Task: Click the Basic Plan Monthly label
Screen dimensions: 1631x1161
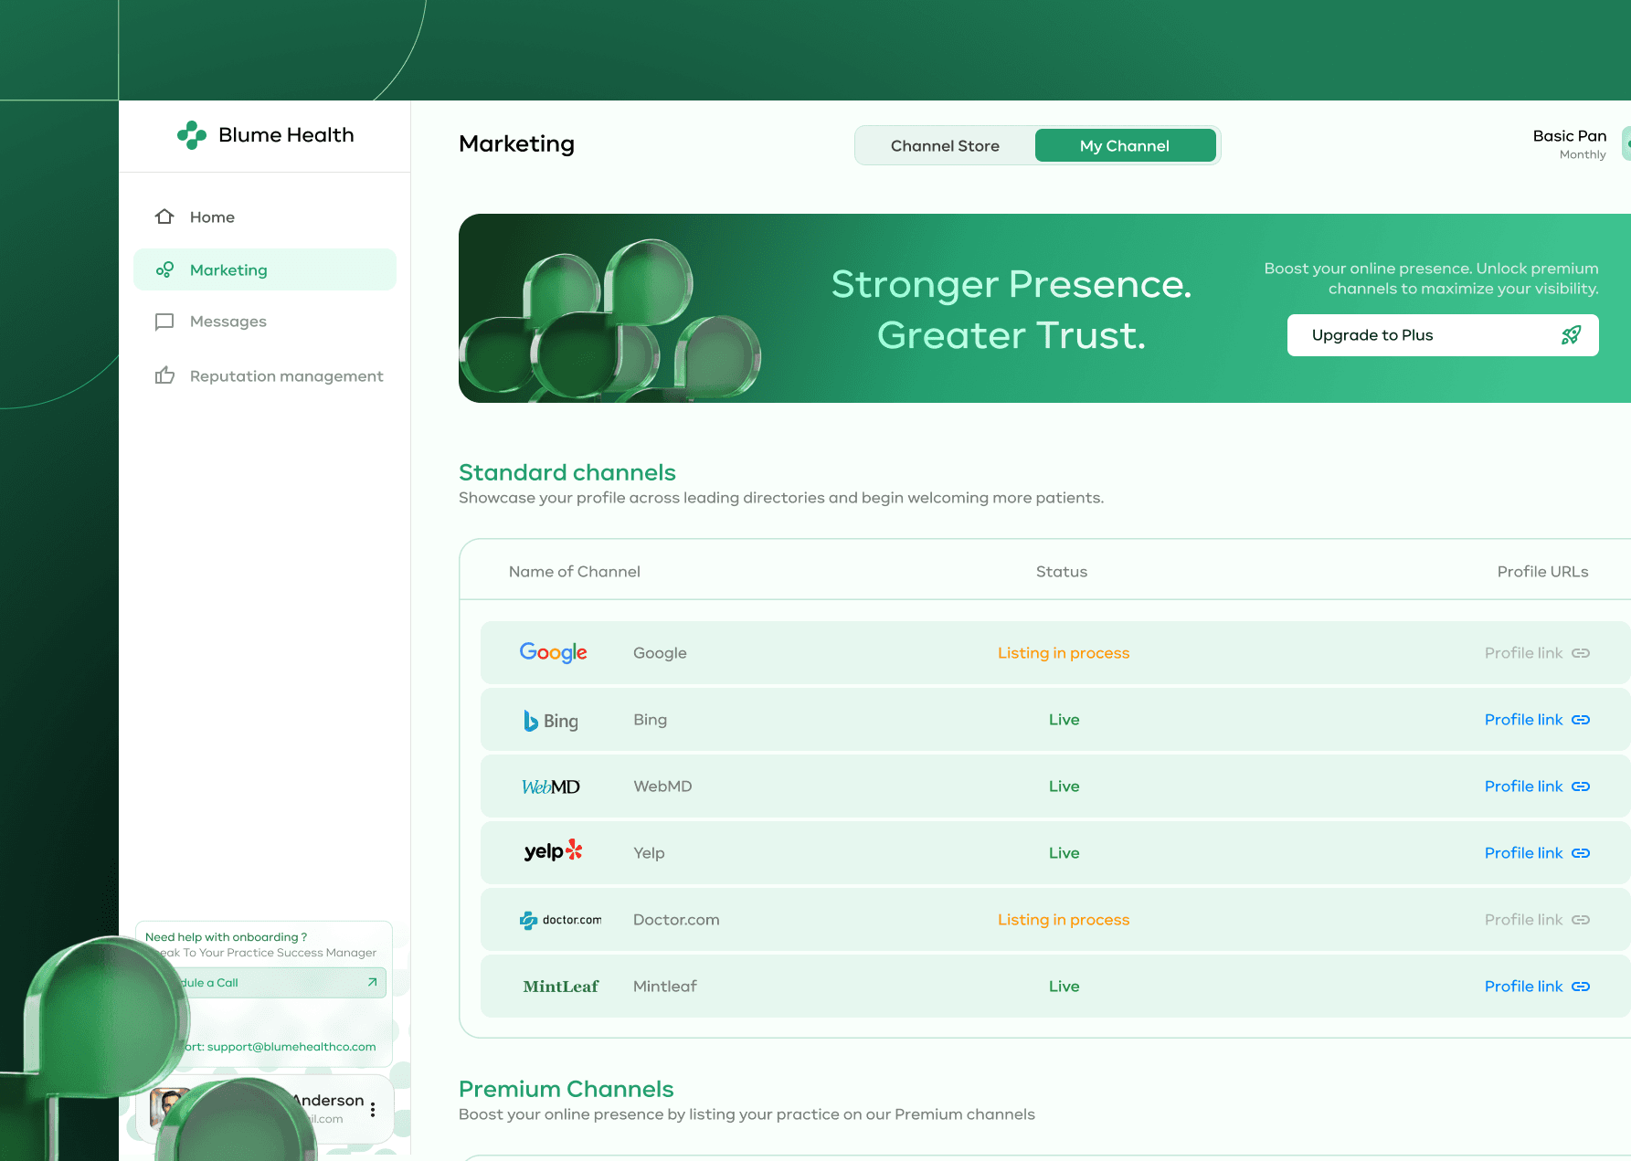Action: 1570,144
